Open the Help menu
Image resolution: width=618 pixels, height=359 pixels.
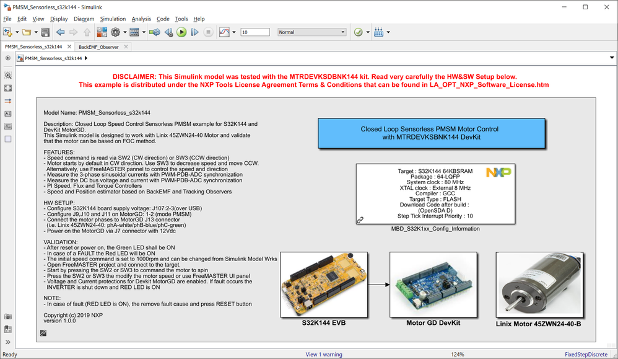click(x=199, y=19)
